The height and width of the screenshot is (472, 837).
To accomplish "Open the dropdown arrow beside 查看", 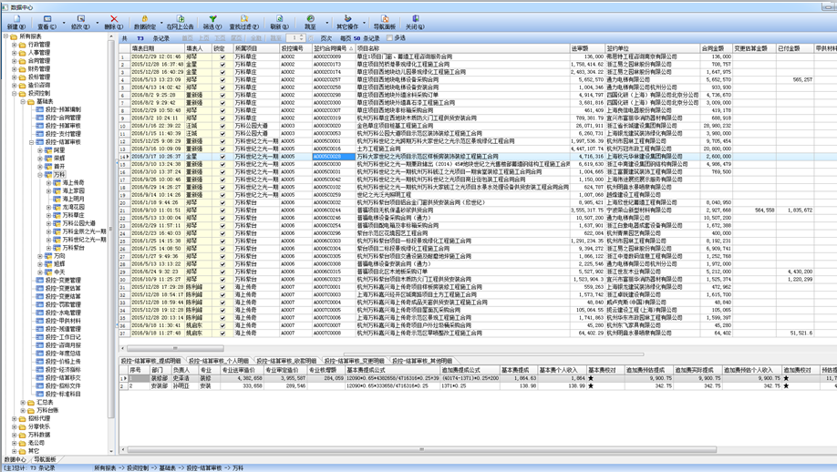I will (x=64, y=23).
